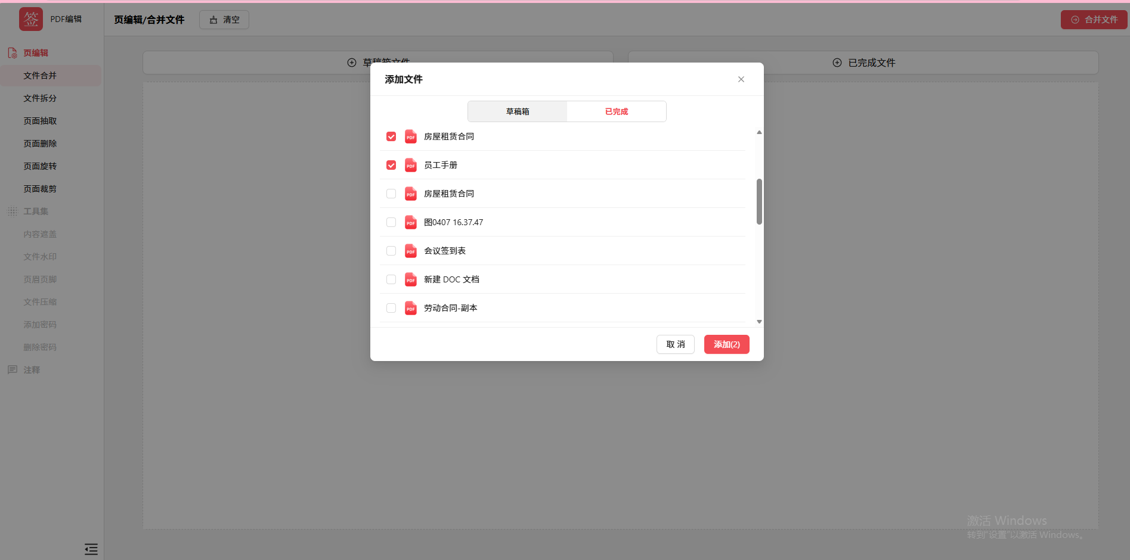Click PDF icon beside 员工手册
Image resolution: width=1130 pixels, height=560 pixels.
point(411,165)
